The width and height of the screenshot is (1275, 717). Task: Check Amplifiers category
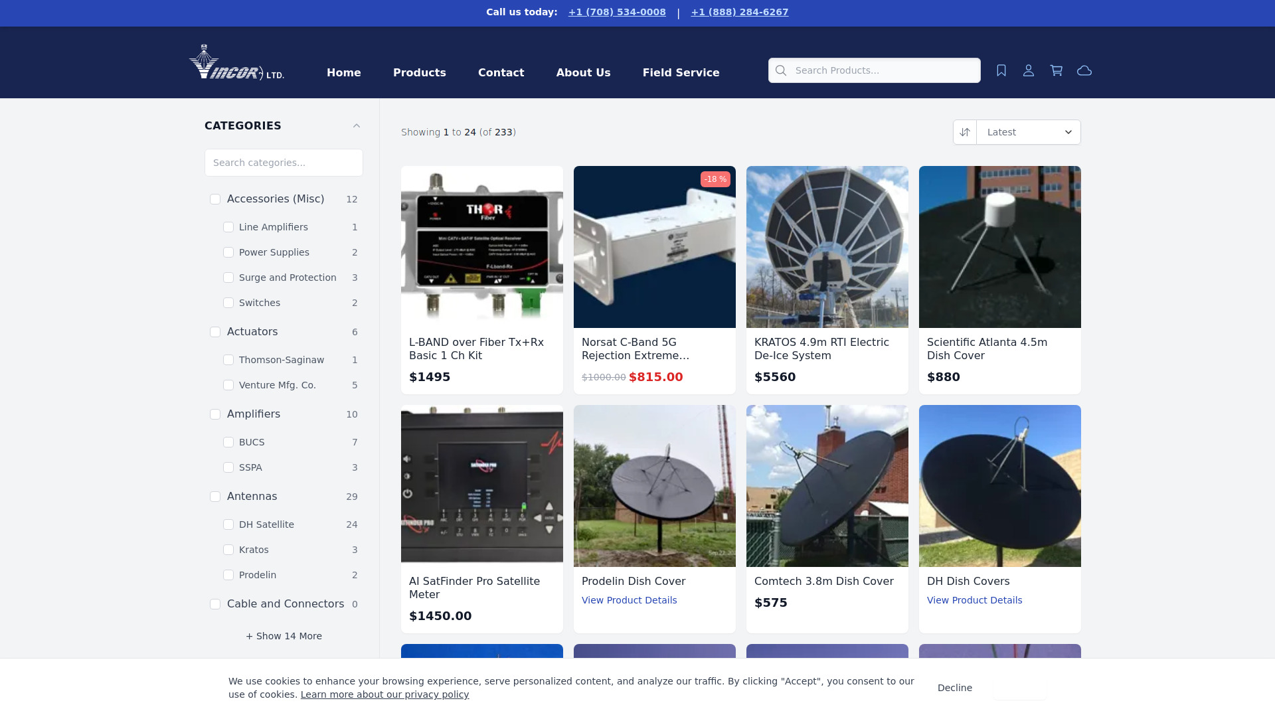click(x=215, y=414)
